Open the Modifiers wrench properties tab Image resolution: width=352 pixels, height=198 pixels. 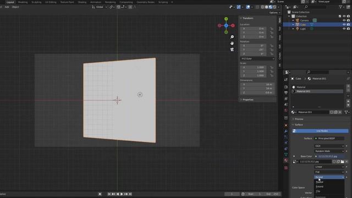[x=286, y=131]
